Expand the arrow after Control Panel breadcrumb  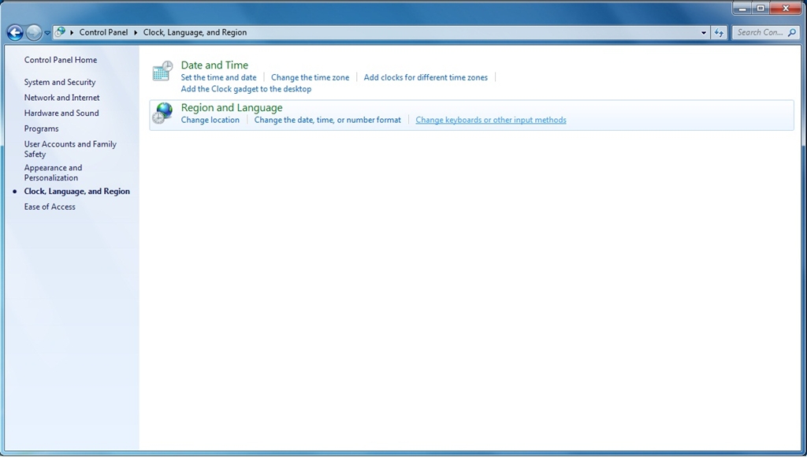pyautogui.click(x=136, y=32)
